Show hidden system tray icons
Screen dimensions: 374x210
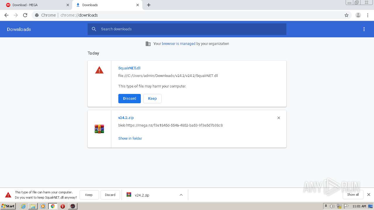pos(326,206)
